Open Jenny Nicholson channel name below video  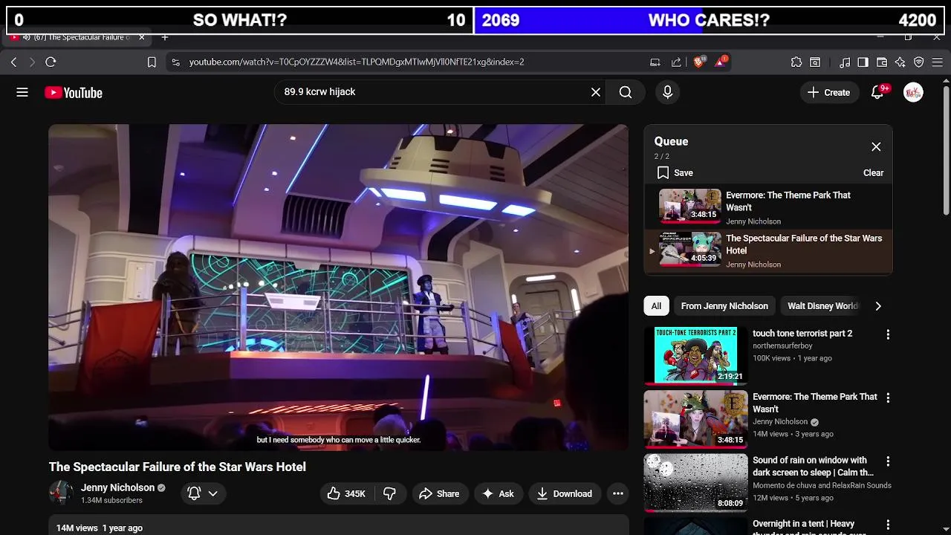117,487
